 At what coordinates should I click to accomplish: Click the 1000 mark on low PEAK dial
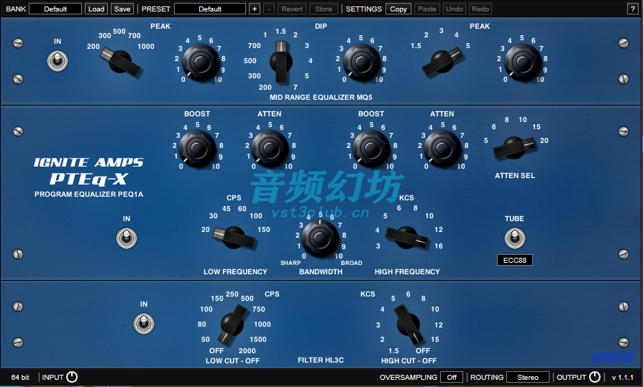click(145, 47)
